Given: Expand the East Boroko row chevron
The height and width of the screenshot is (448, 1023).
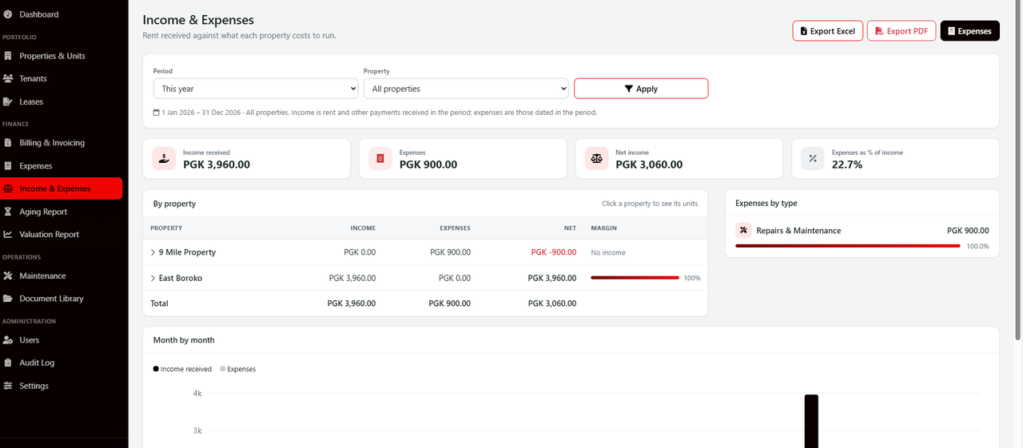Looking at the screenshot, I should tap(153, 278).
